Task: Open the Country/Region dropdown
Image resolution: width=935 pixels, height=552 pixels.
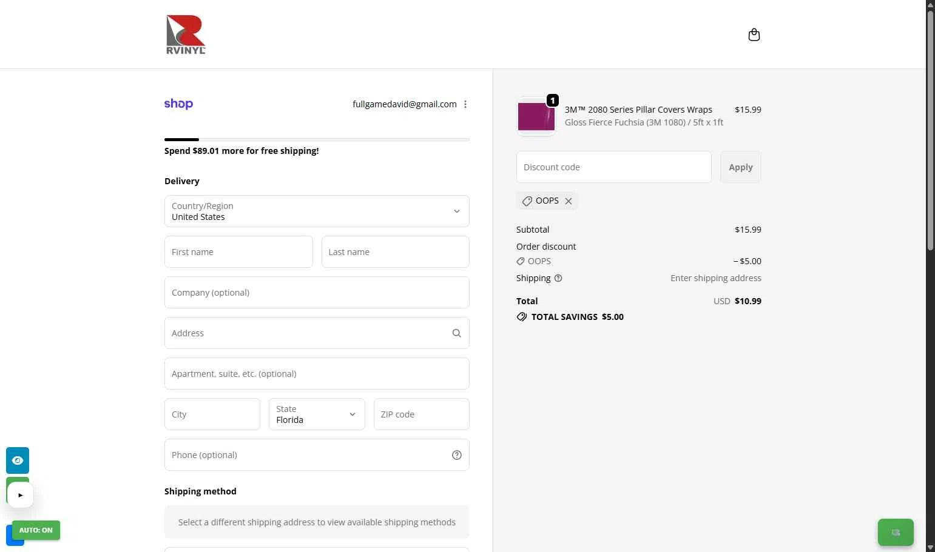Action: click(317, 211)
